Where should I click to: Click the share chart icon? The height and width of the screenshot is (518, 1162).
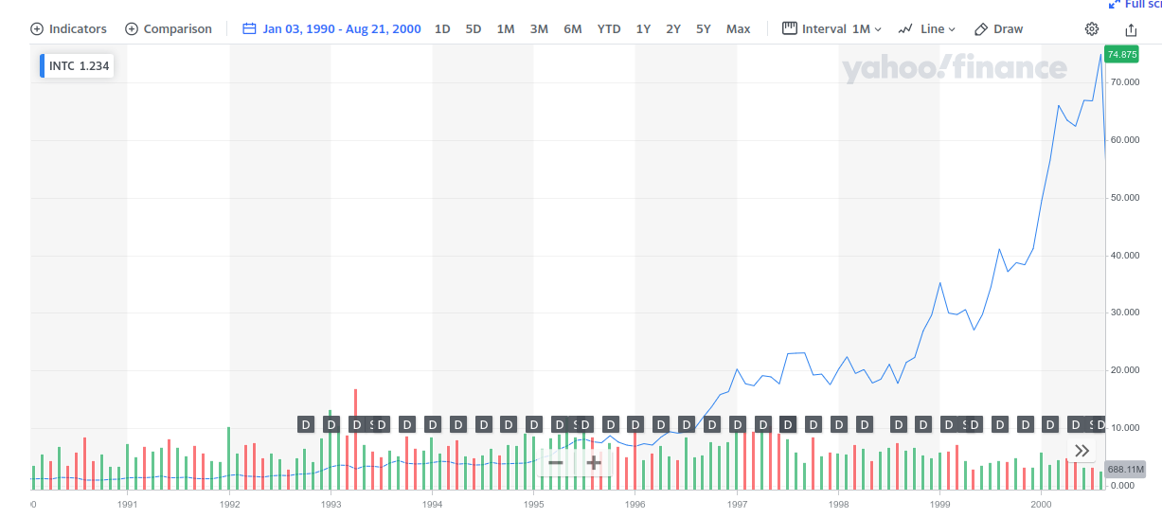(x=1131, y=29)
